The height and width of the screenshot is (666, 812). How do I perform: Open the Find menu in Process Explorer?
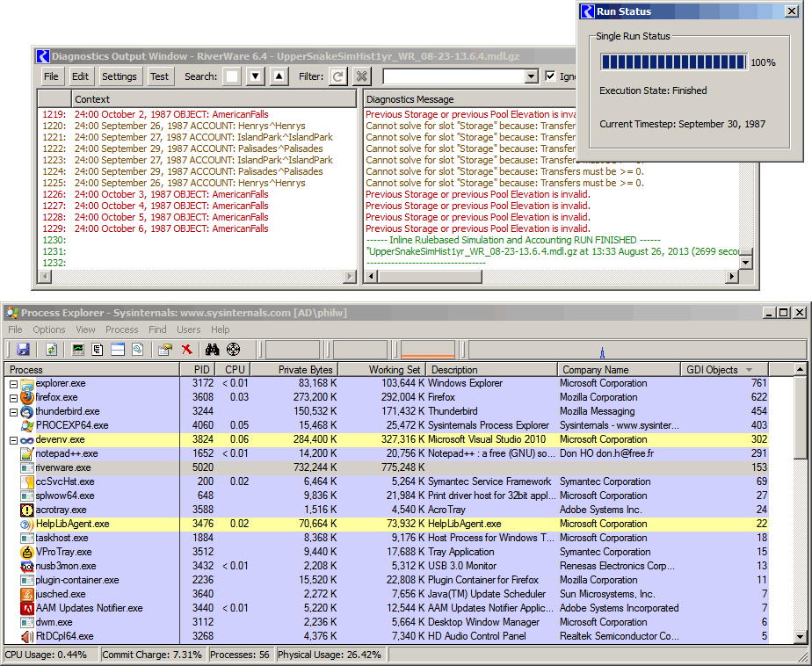pyautogui.click(x=157, y=329)
